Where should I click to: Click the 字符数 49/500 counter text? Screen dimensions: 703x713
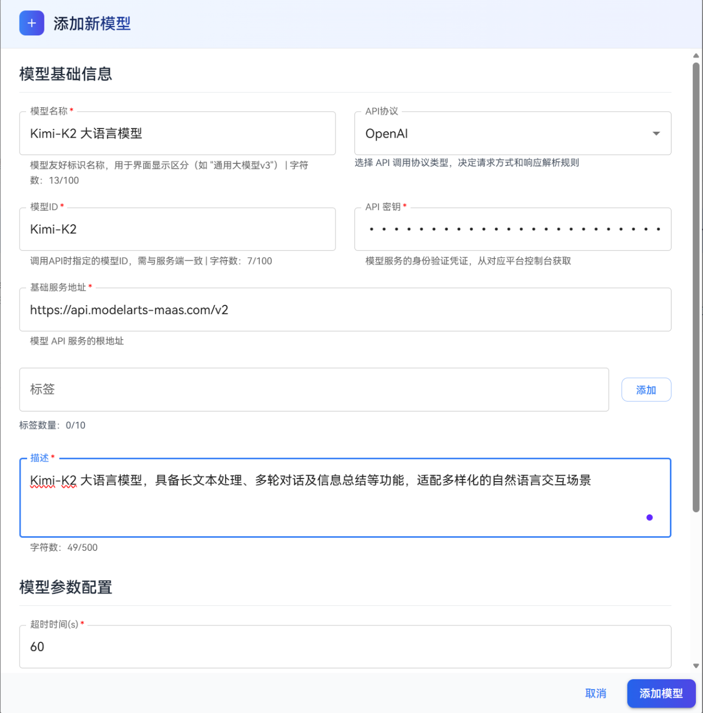pyautogui.click(x=63, y=547)
